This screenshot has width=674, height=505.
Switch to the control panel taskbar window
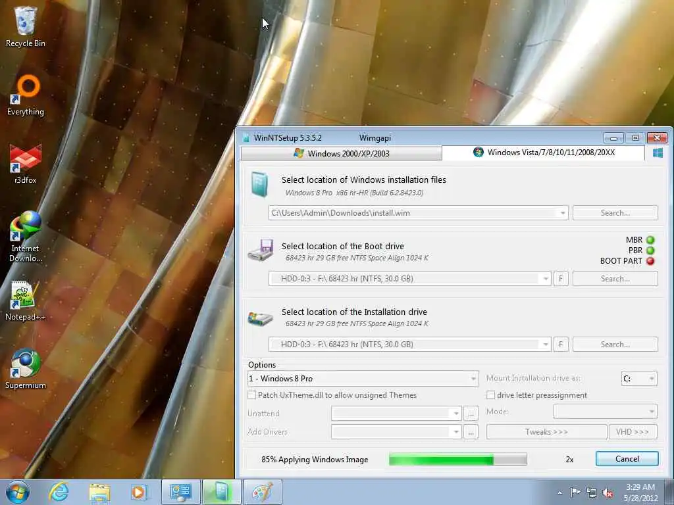coord(180,492)
